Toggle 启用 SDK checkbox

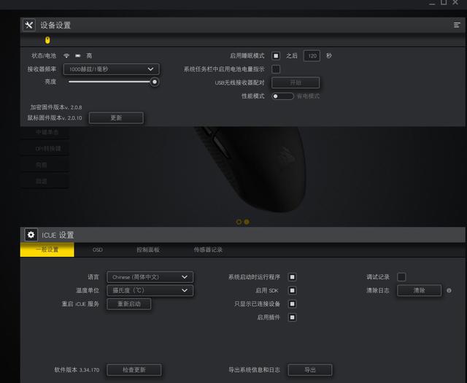click(x=292, y=290)
